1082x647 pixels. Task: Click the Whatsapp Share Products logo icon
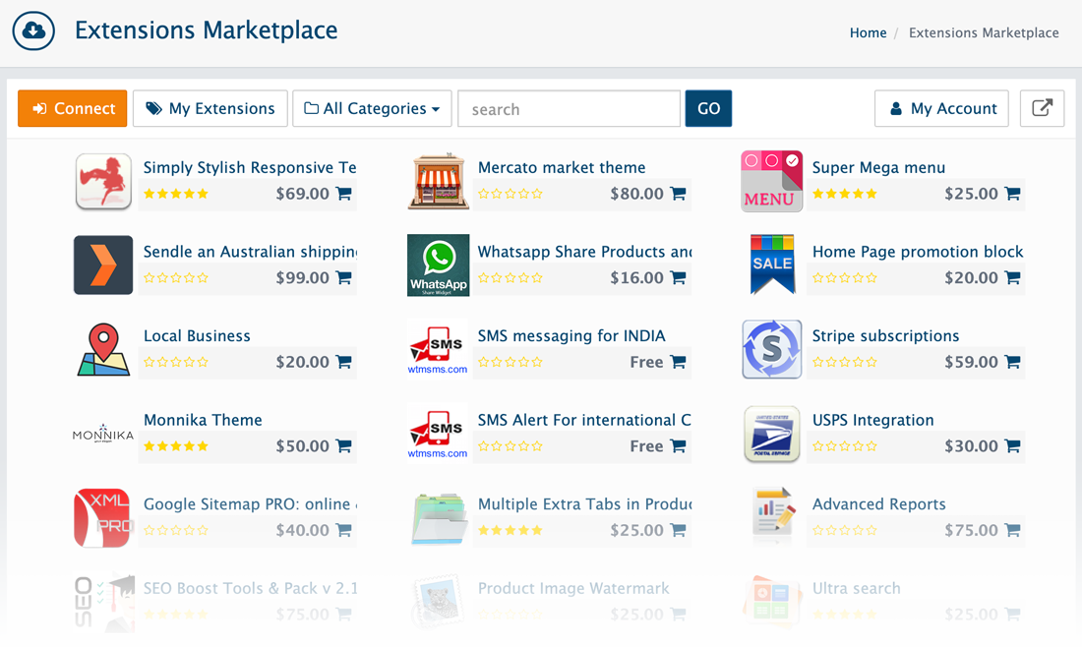439,265
